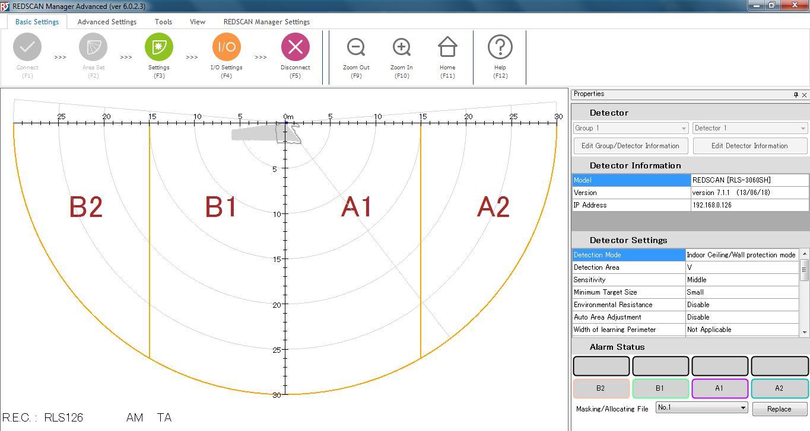Click the Zoom In magnifier icon
The height and width of the screenshot is (431, 810).
pyautogui.click(x=402, y=47)
